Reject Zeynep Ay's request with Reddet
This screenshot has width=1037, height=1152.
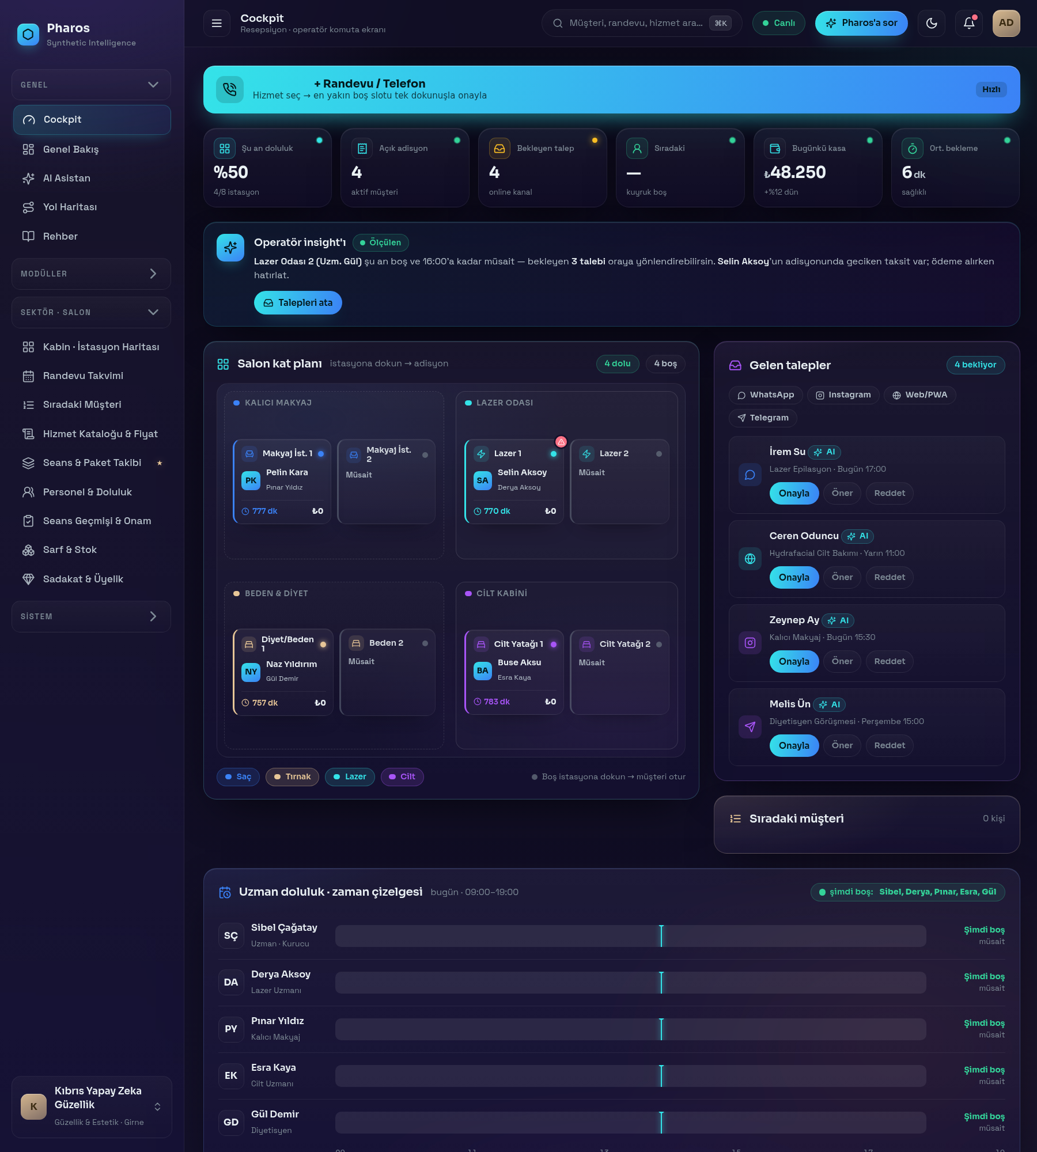click(x=889, y=661)
